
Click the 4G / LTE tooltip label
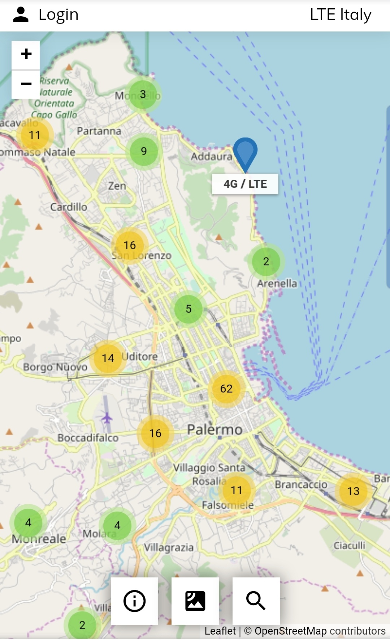[245, 184]
